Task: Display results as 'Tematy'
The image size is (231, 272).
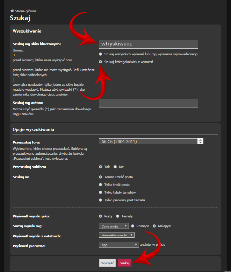Action: (x=117, y=216)
